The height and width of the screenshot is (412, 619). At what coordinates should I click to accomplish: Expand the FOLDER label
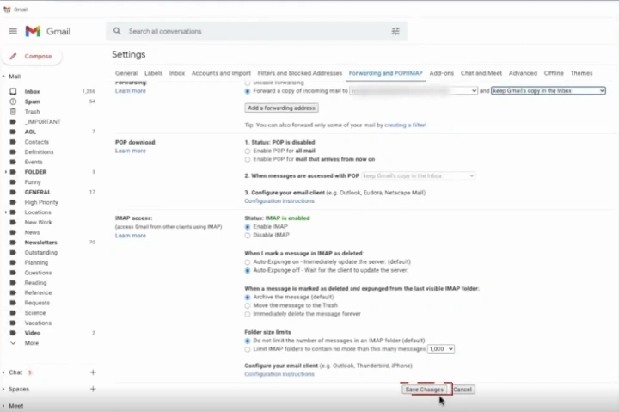(5, 172)
